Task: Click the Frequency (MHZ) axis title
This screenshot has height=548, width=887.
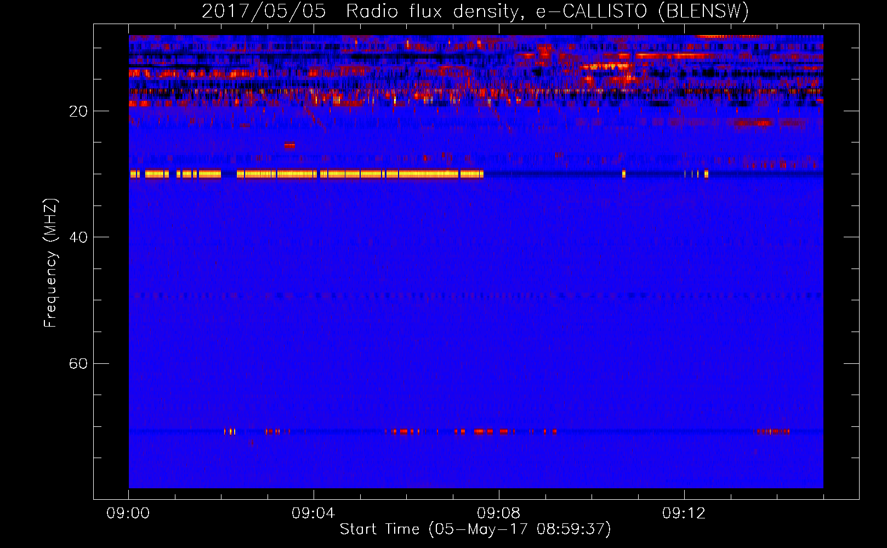Action: [50, 263]
